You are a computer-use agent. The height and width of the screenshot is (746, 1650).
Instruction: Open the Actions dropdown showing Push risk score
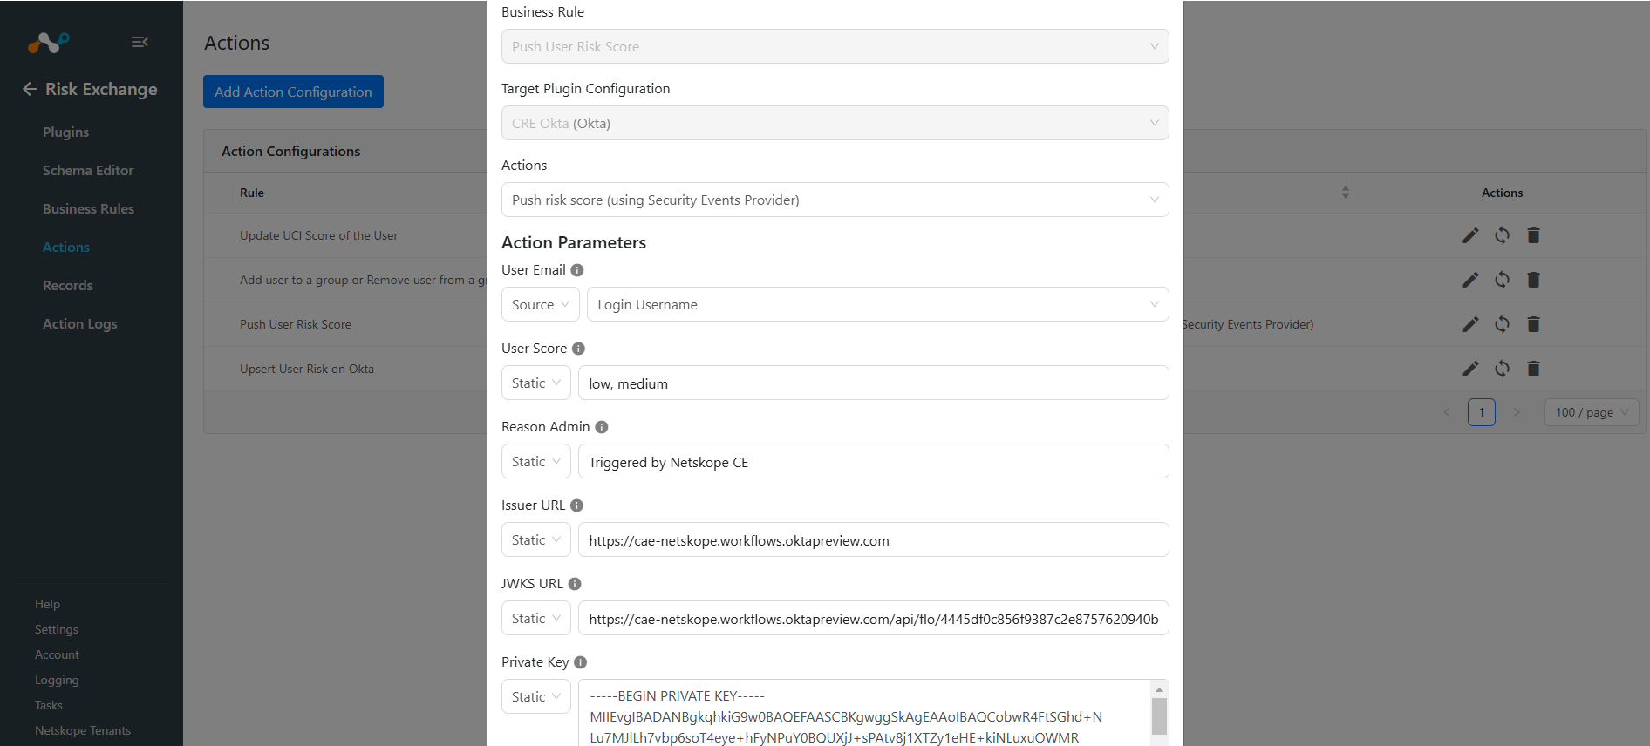point(835,200)
